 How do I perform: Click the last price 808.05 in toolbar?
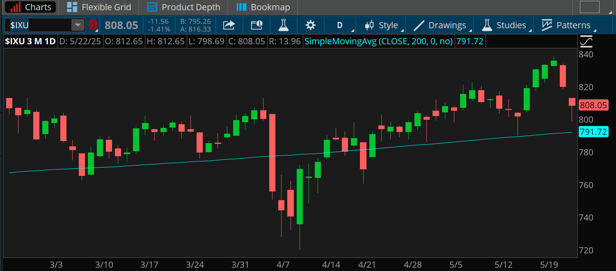click(x=121, y=25)
